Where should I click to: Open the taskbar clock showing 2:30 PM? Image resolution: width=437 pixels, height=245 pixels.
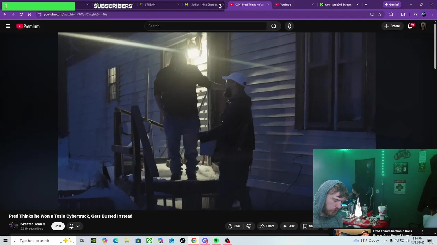point(418,241)
